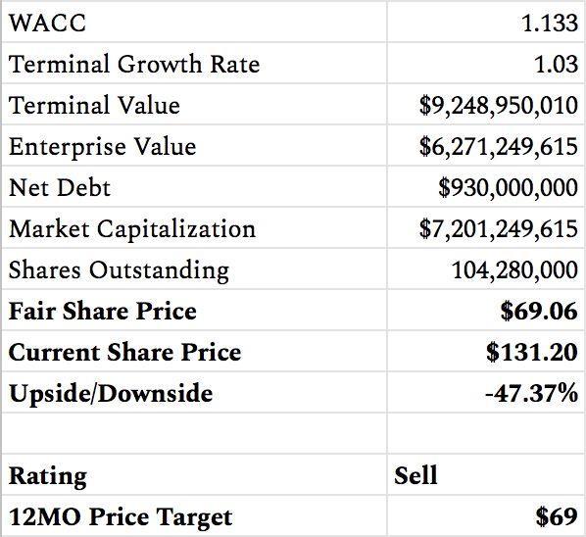586x537 pixels.
Task: Click the Current Share Price value $131.20
Action: pos(532,352)
